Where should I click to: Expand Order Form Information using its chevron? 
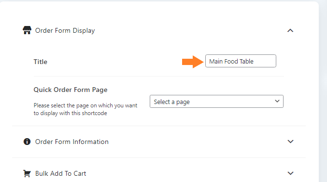(x=290, y=142)
